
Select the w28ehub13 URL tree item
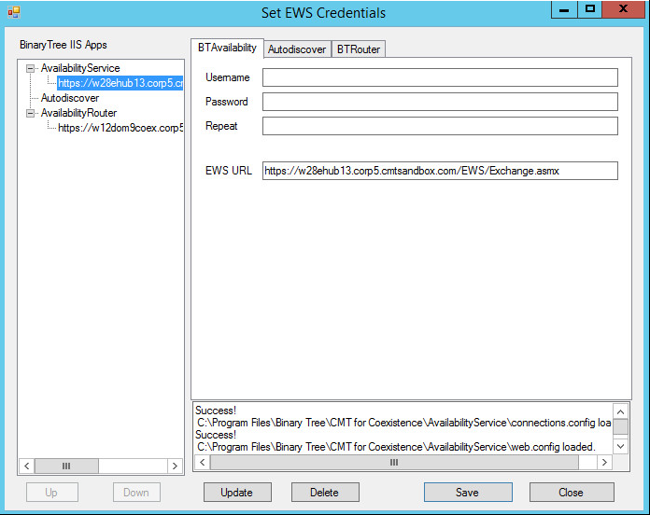(120, 83)
